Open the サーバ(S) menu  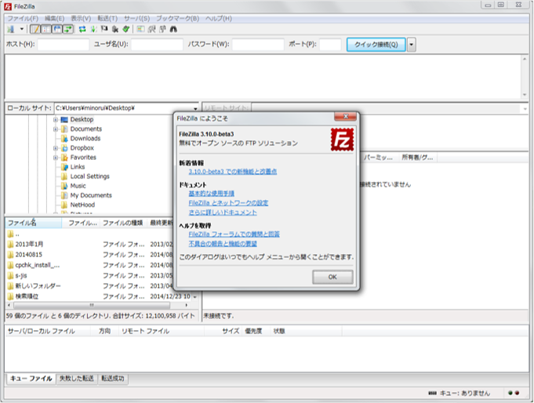(136, 18)
